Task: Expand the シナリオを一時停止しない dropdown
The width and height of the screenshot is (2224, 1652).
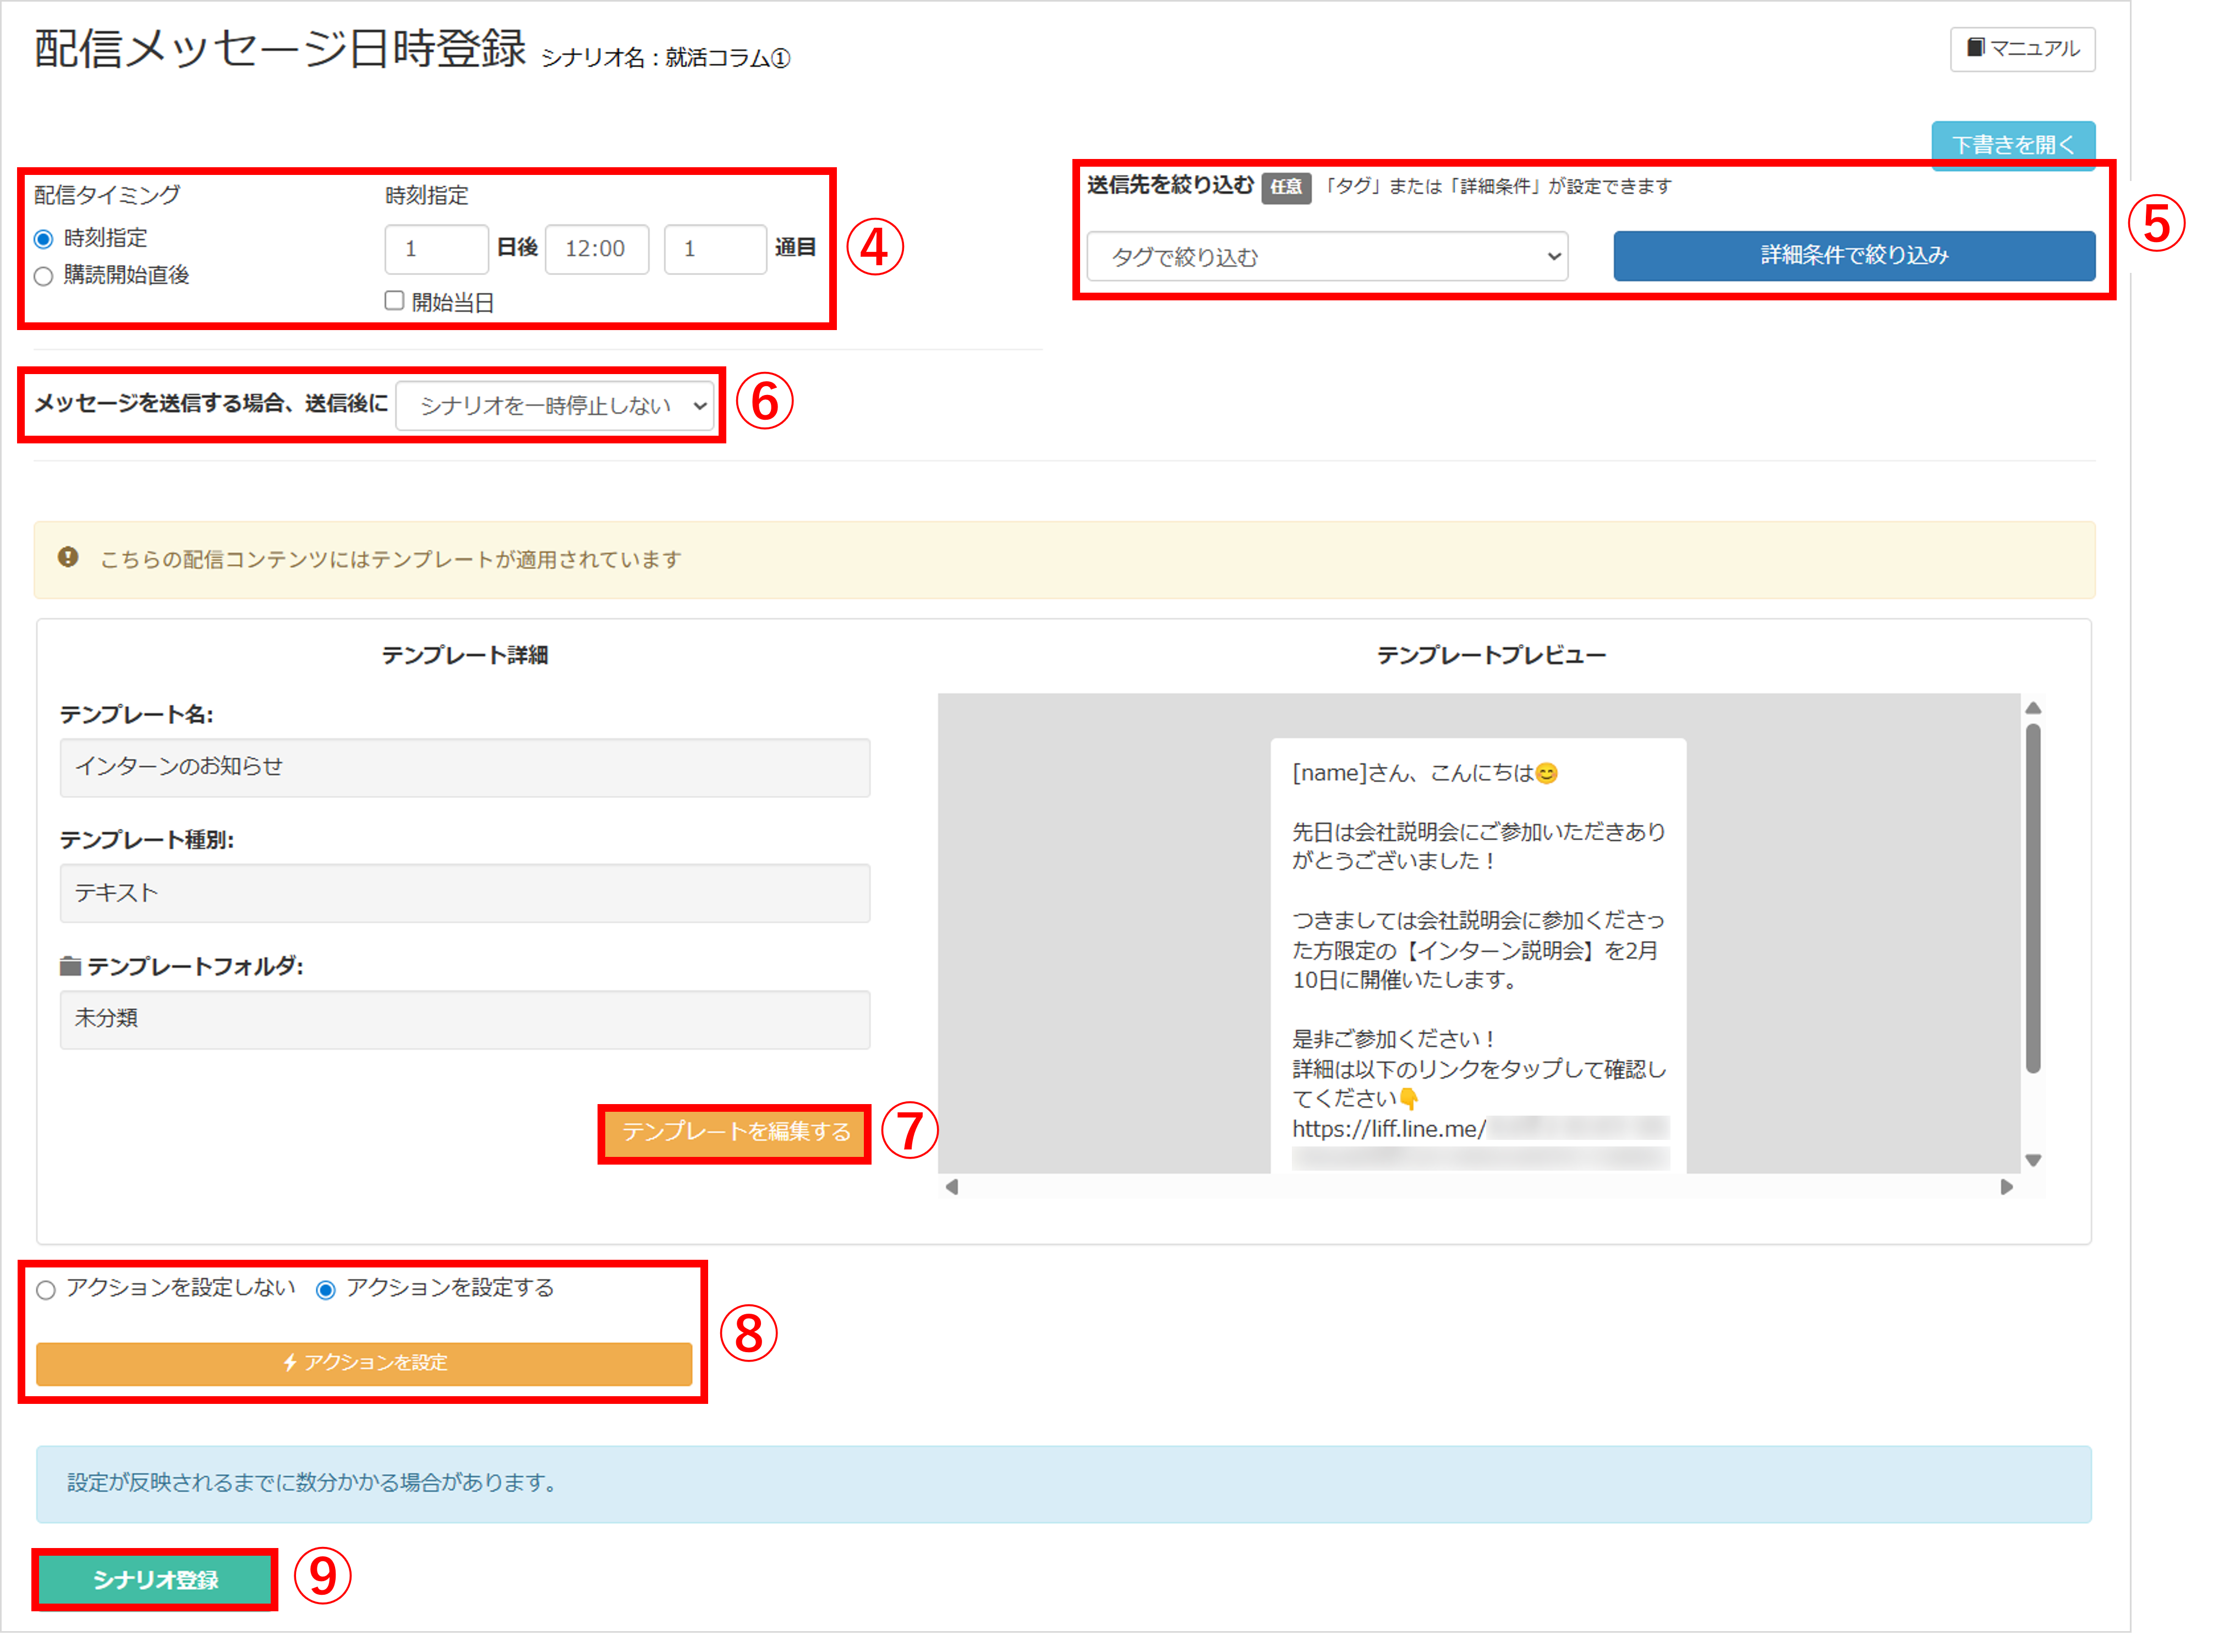Action: tap(555, 405)
